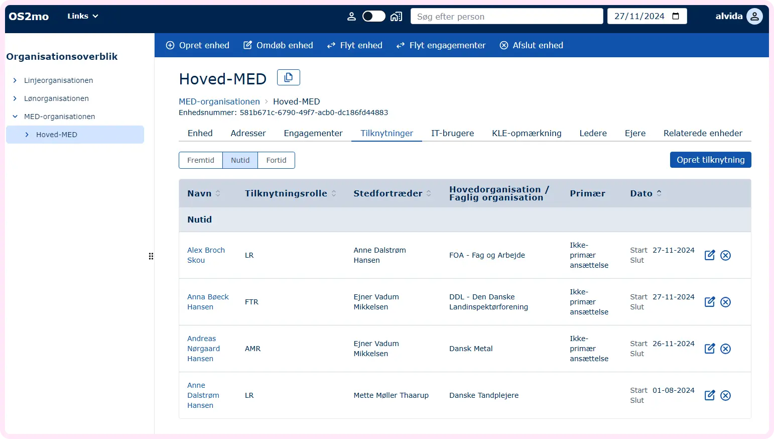Screen dimensions: 774x439
Task: Click the Danske Tandplejere cell
Action: pyautogui.click(x=484, y=395)
